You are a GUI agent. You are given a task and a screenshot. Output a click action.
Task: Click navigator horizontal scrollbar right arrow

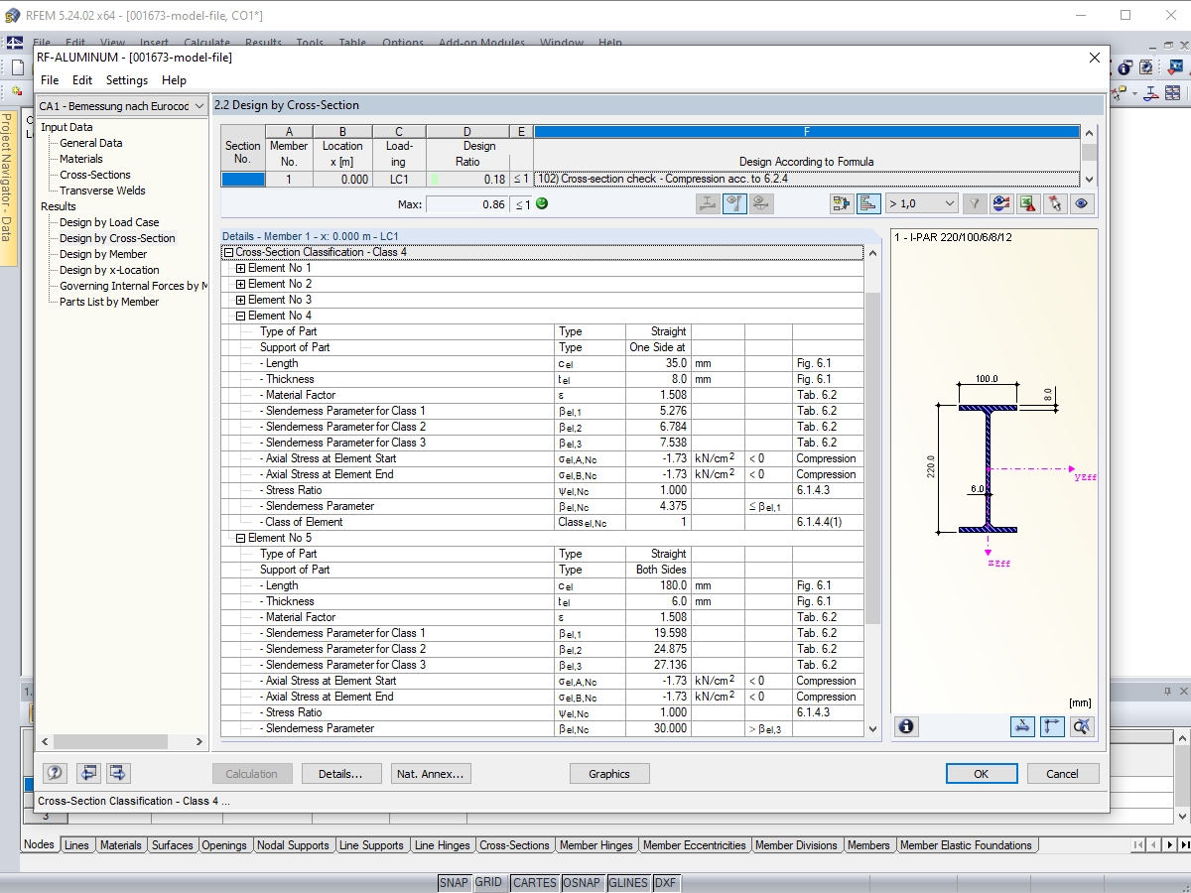point(199,742)
